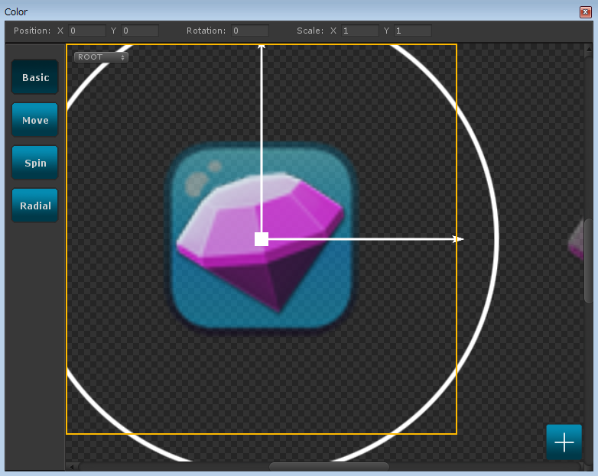
Task: Click the Rotation label
Action: (x=206, y=31)
